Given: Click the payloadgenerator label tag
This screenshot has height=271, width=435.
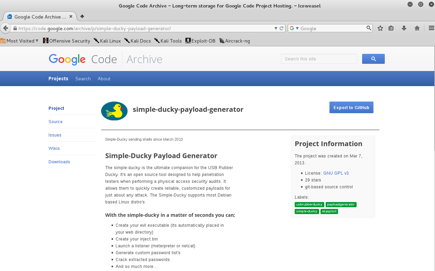Looking at the screenshot, I should 341,204.
